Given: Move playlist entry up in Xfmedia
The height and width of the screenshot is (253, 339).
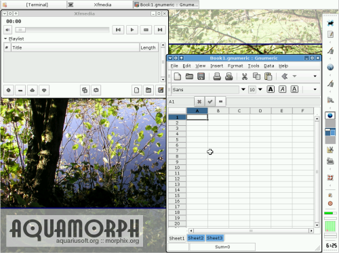Looking at the screenshot, I should [x=33, y=91].
